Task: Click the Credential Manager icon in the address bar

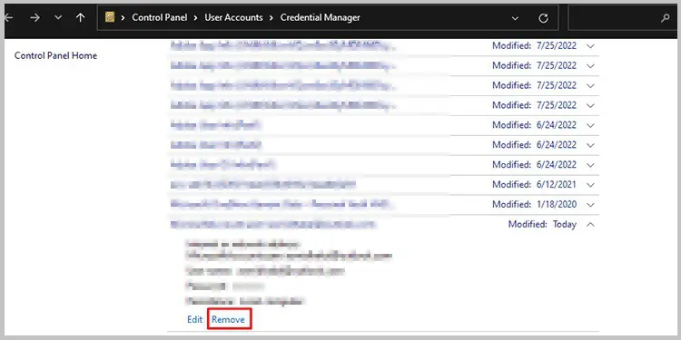Action: click(x=110, y=17)
